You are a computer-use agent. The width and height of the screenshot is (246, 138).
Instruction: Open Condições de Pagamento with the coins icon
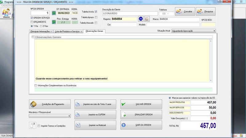coord(50,104)
